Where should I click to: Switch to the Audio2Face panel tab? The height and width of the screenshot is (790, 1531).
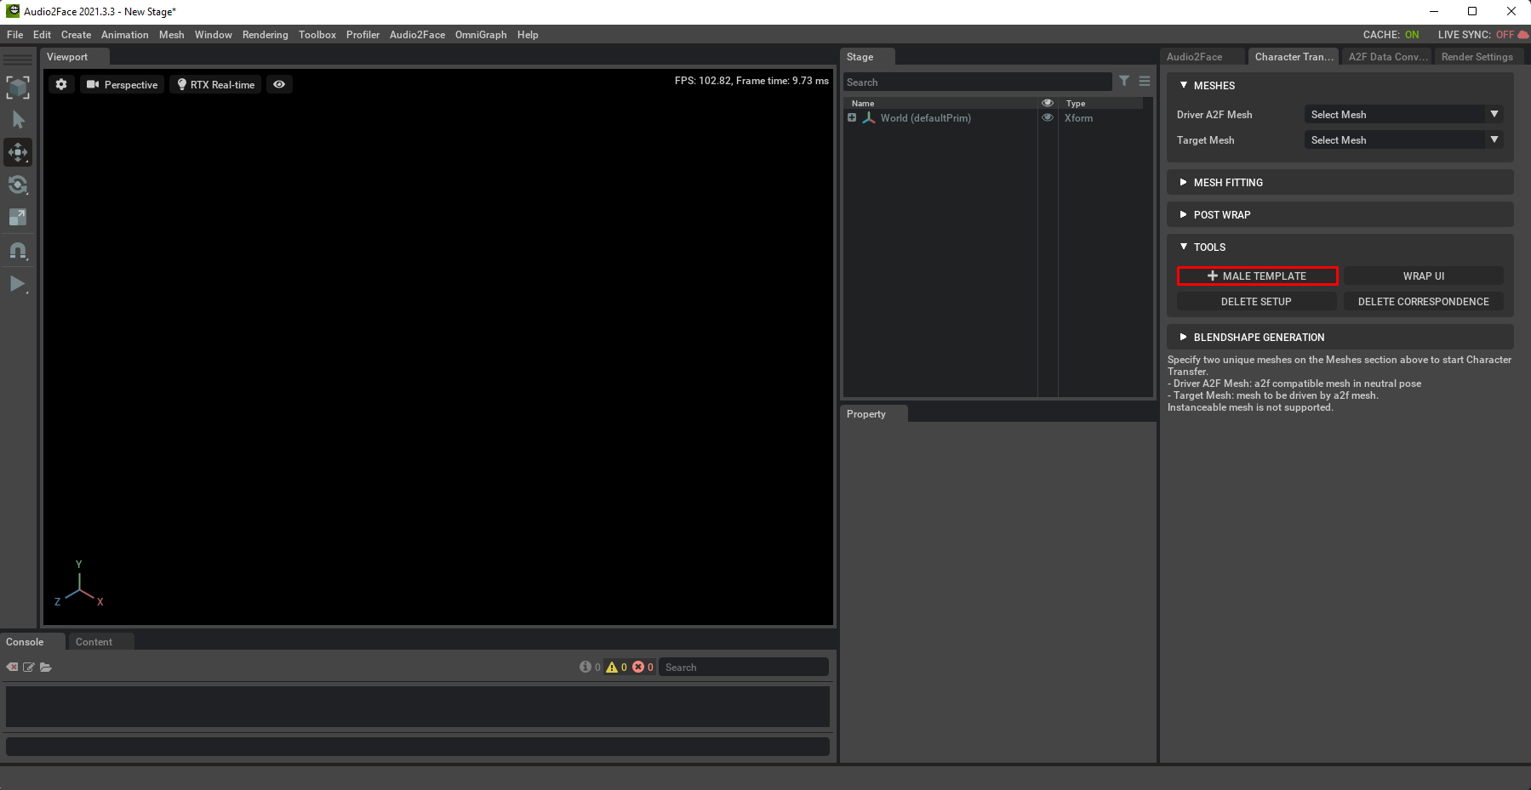[x=1194, y=57]
